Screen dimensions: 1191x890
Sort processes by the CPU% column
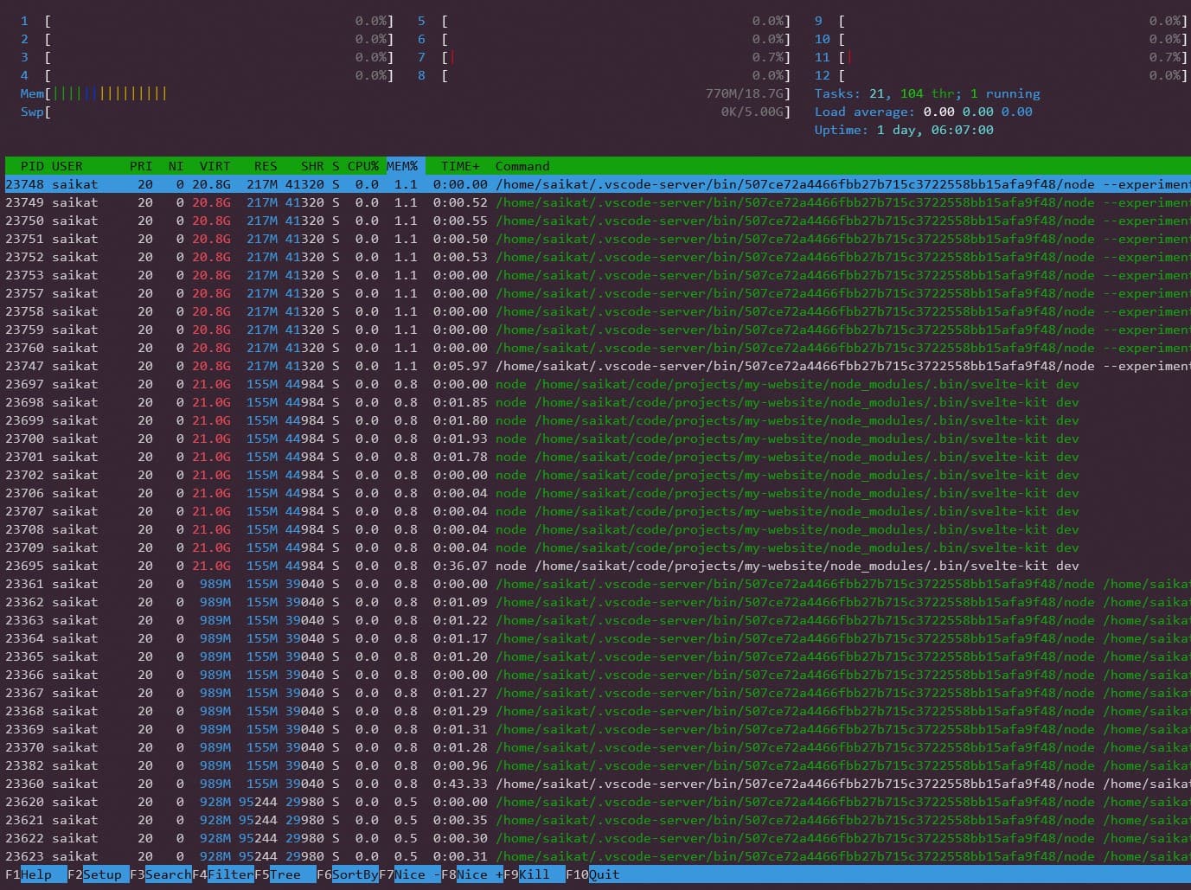tap(362, 165)
